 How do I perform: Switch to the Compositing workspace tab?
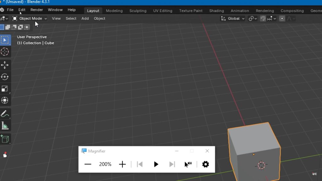(292, 11)
